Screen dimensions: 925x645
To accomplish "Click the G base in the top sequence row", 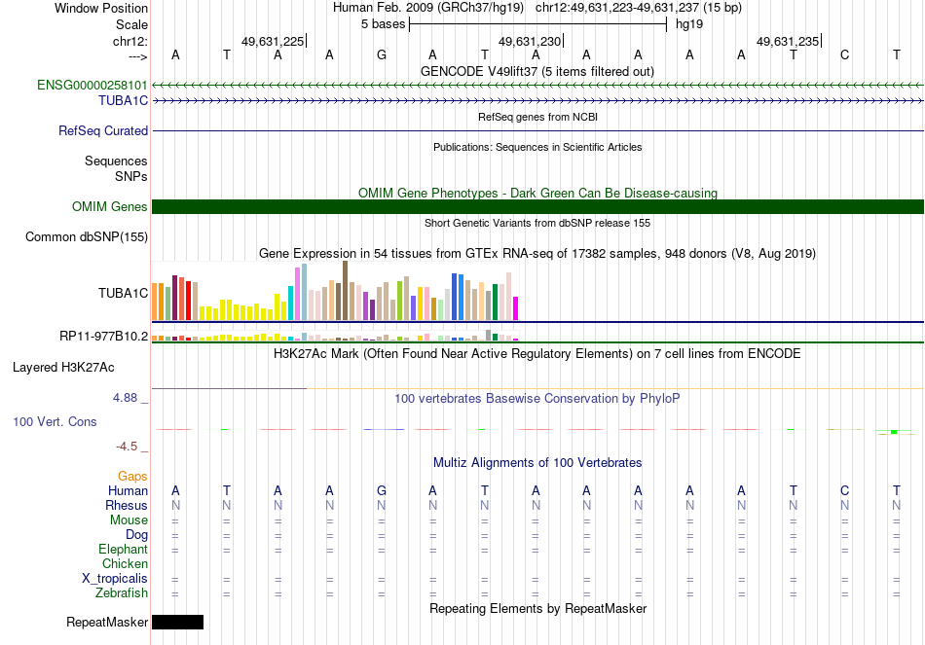I will [x=382, y=54].
